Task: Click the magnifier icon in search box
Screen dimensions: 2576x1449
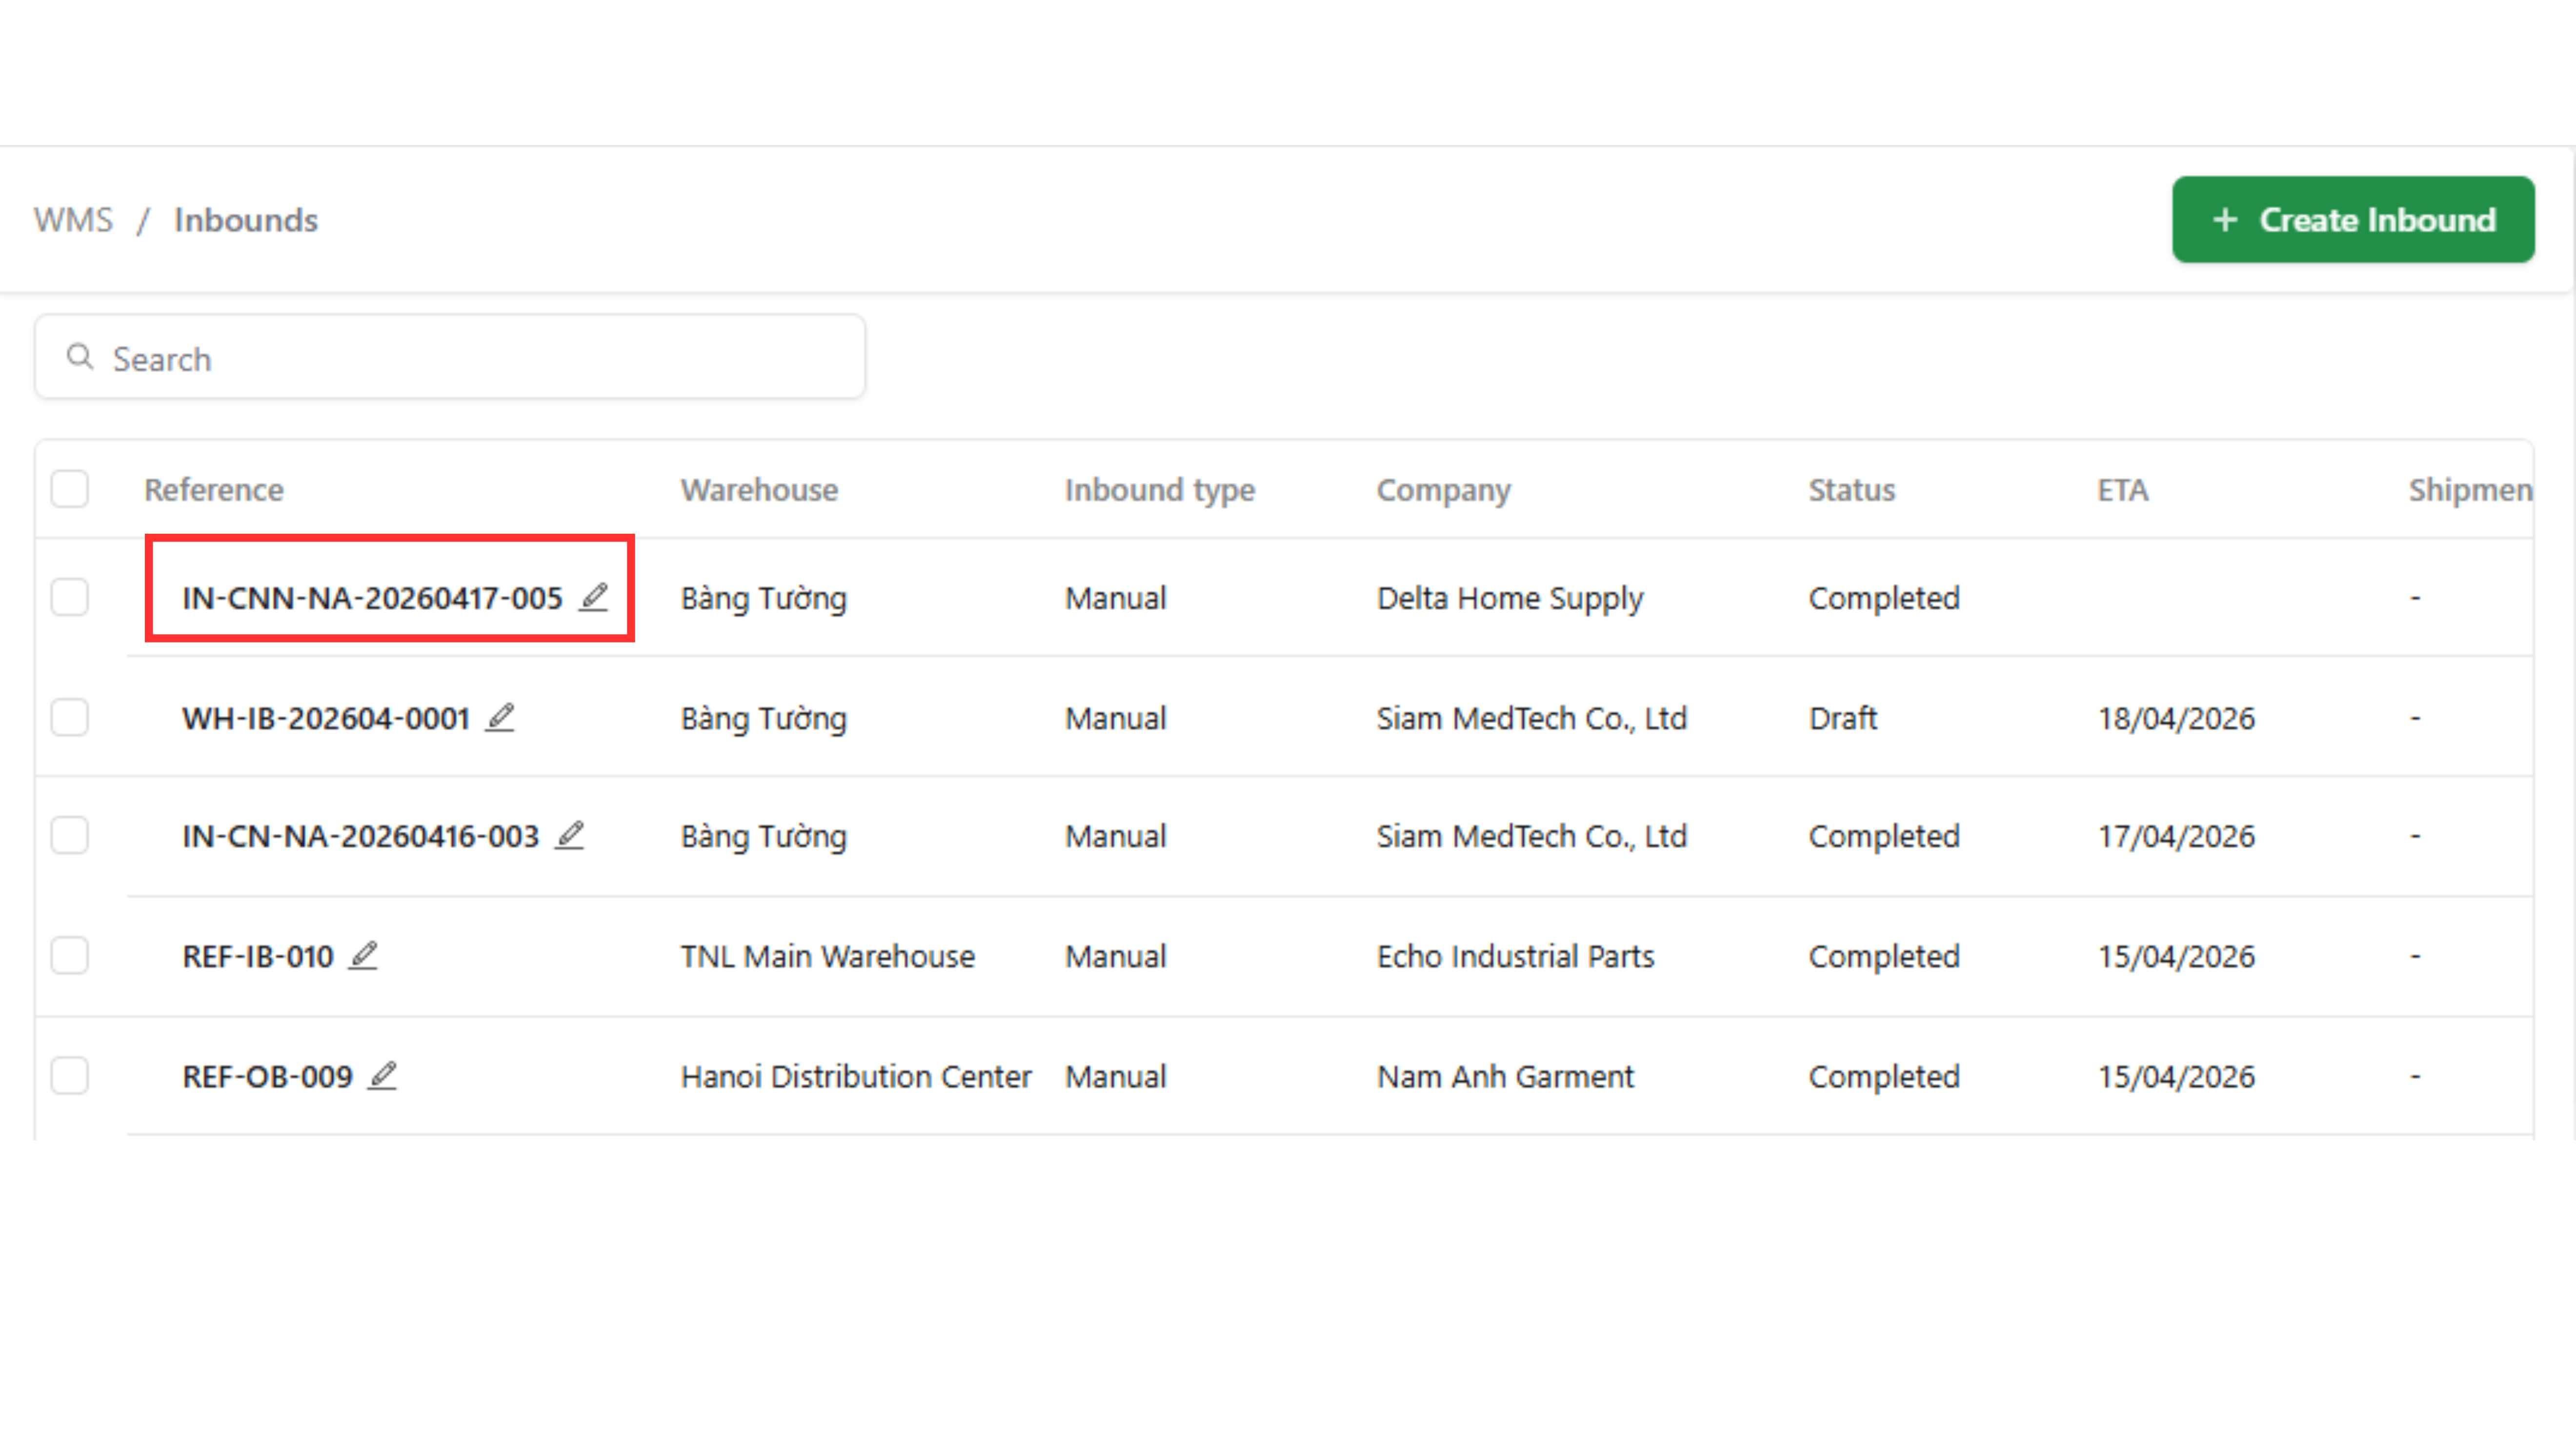Action: pos(80,357)
